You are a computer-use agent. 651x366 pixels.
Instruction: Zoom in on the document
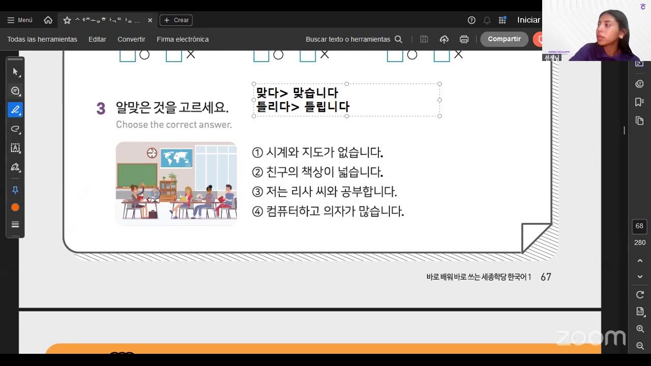640,329
